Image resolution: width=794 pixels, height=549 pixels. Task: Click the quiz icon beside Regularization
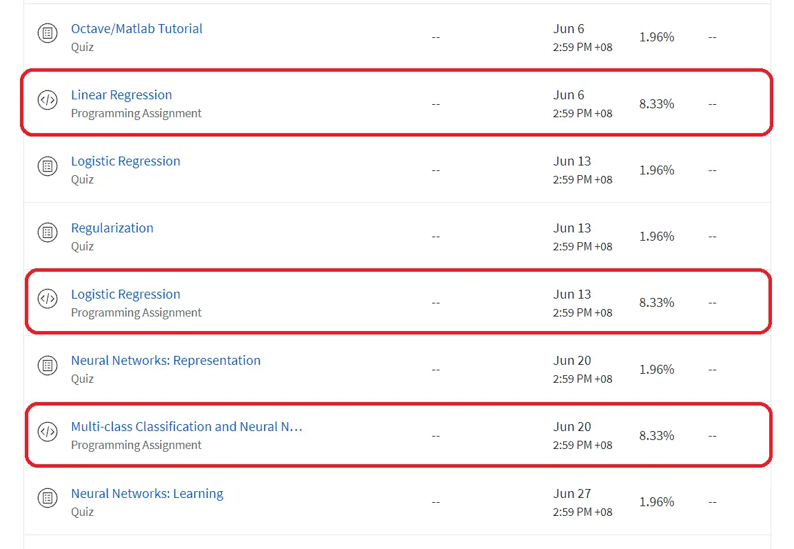click(x=47, y=232)
